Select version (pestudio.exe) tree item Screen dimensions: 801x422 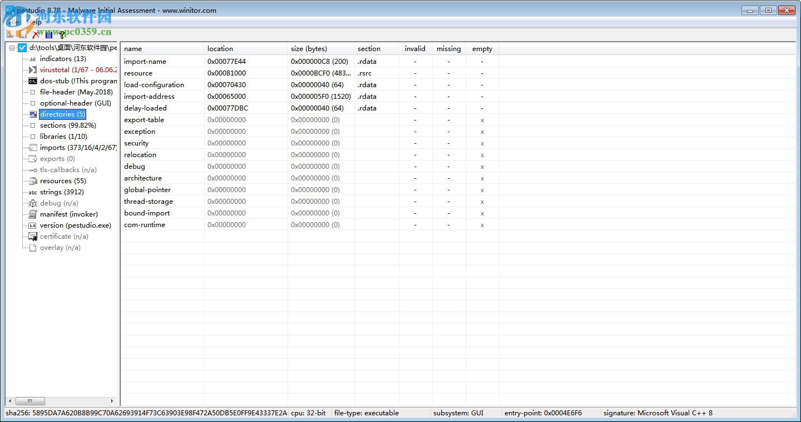point(76,225)
